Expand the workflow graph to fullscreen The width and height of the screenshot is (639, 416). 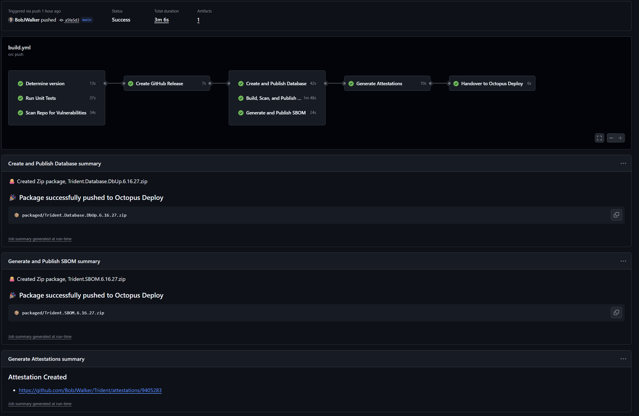(599, 138)
